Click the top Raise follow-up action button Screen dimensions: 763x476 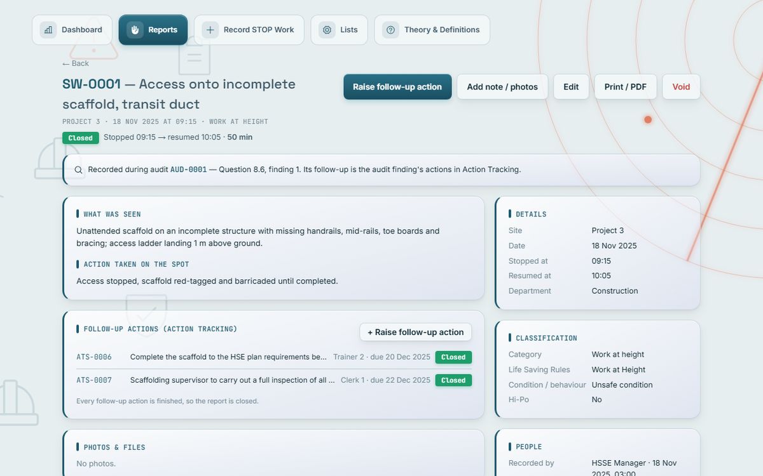(397, 87)
